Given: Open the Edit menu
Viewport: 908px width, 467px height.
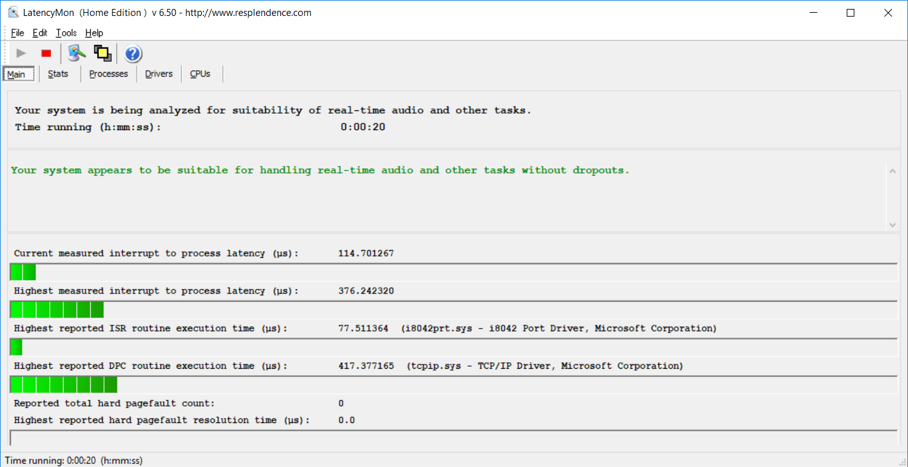Looking at the screenshot, I should (x=40, y=33).
